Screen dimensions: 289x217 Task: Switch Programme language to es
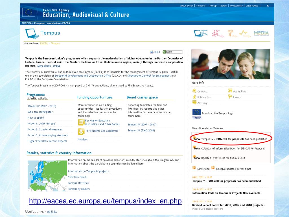pyautogui.click(x=39, y=98)
